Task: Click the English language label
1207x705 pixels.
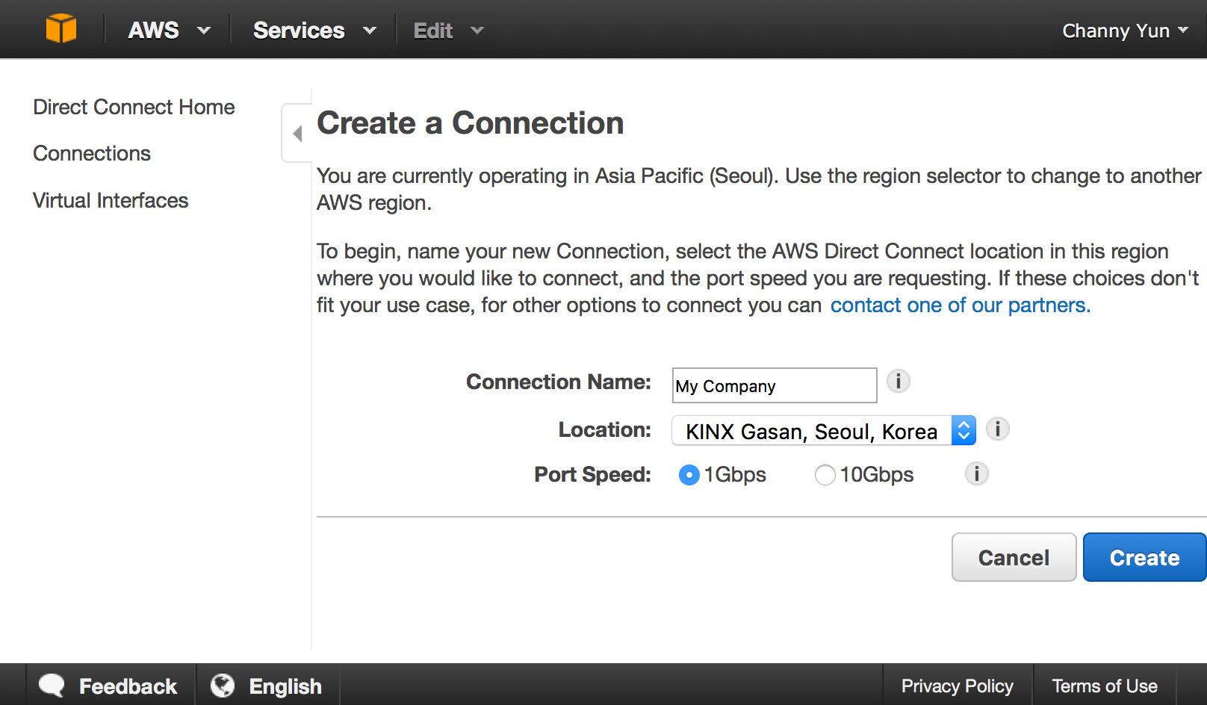Action: [285, 686]
